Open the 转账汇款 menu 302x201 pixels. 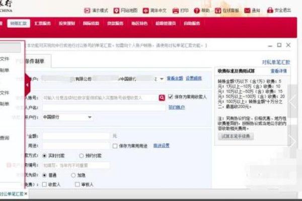pyautogui.click(x=19, y=23)
